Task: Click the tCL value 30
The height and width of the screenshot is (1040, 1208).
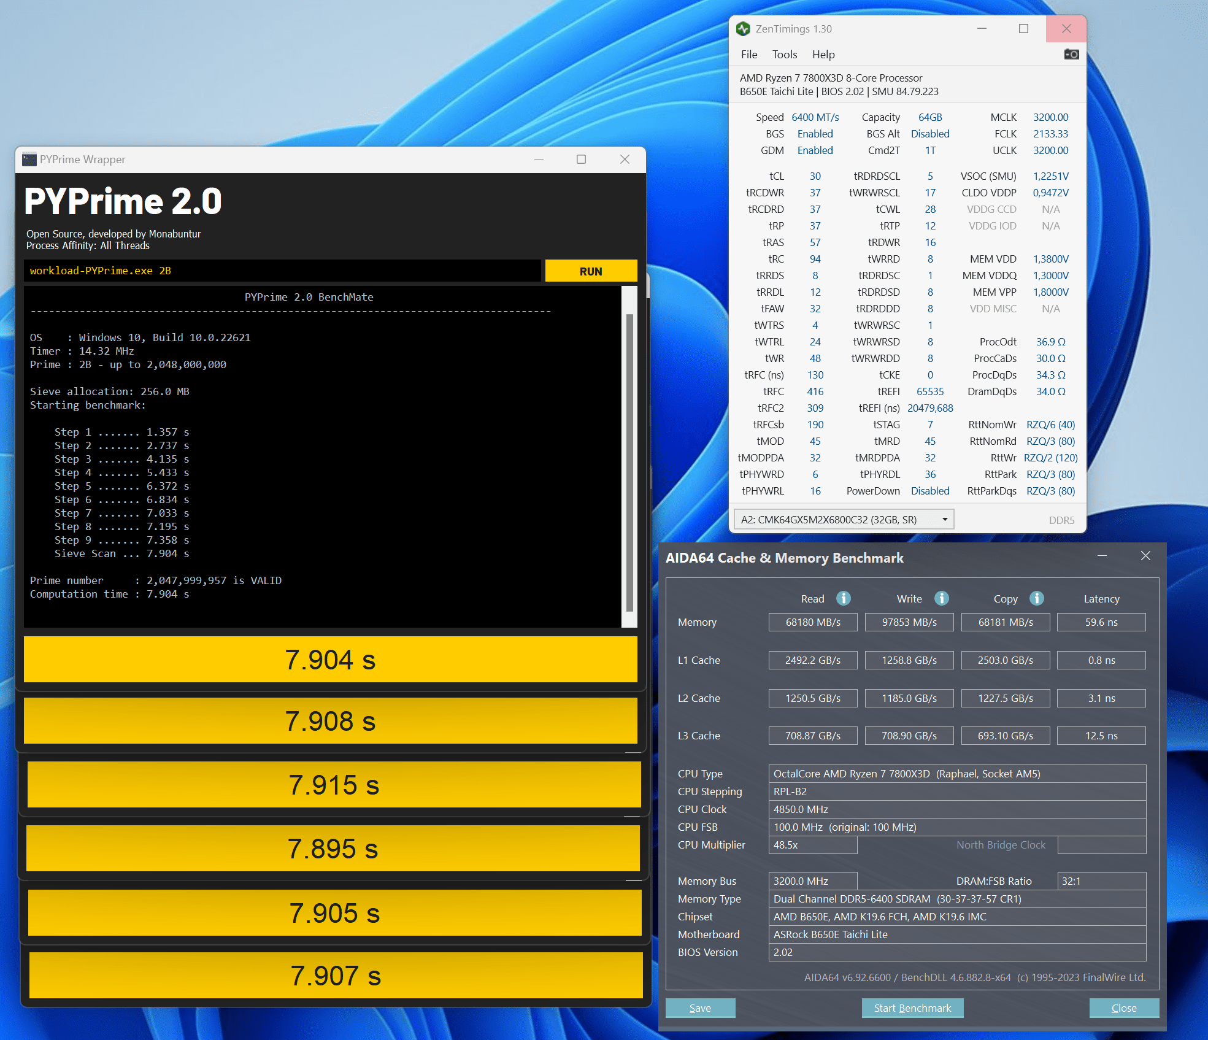Action: (x=815, y=176)
